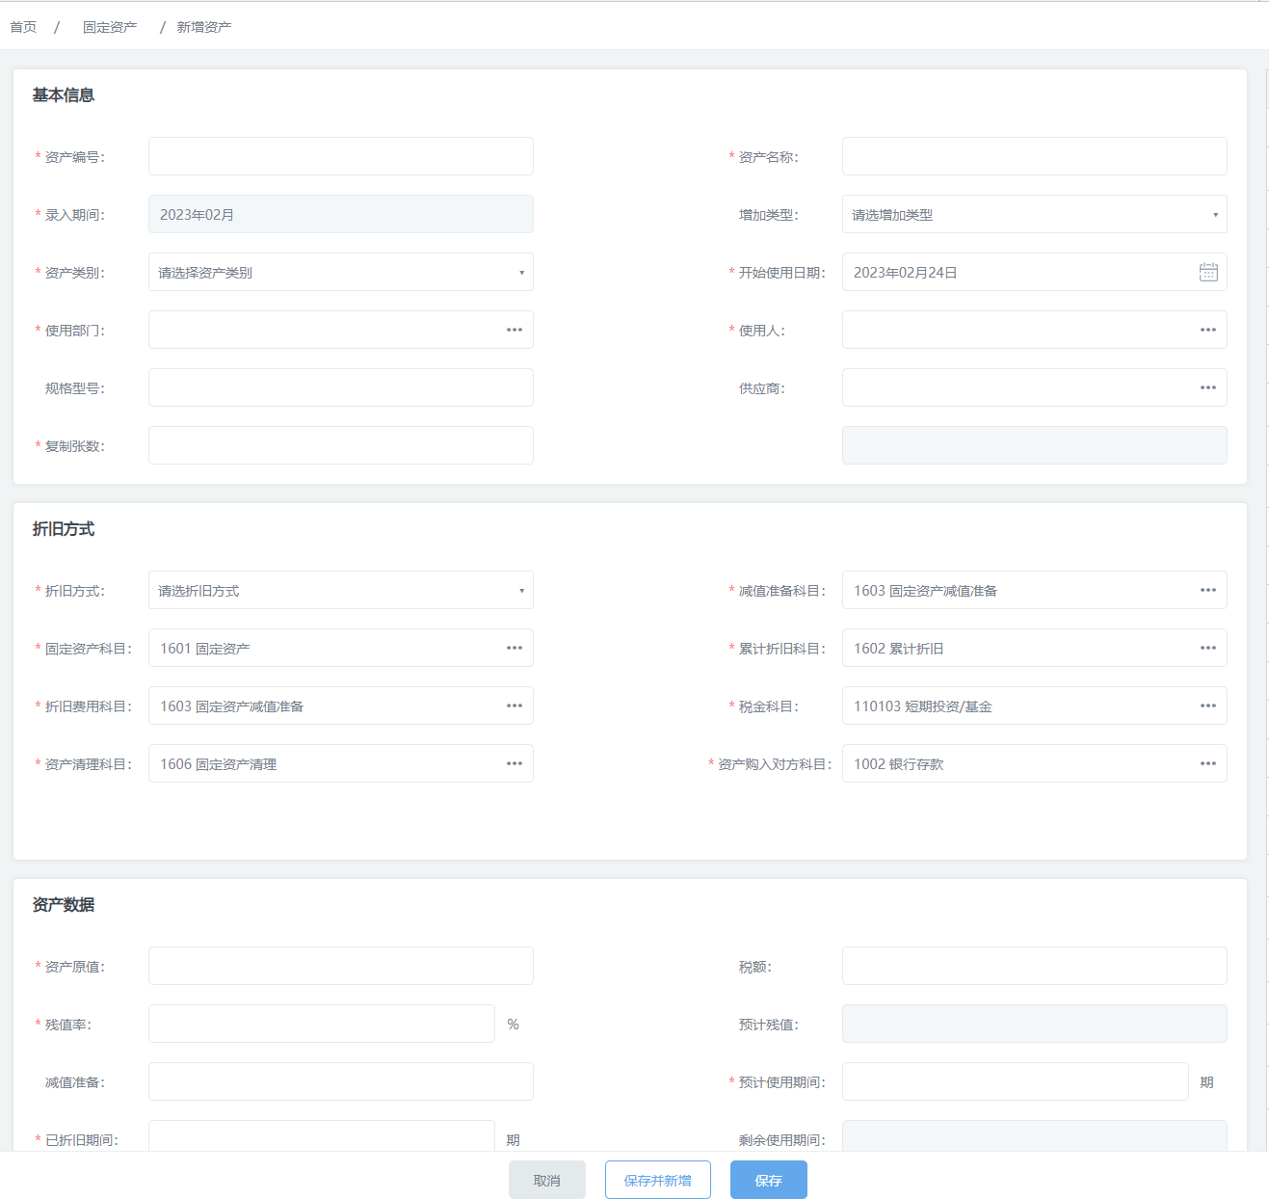Open ellipsis picker for 使用部门

pos(515,330)
